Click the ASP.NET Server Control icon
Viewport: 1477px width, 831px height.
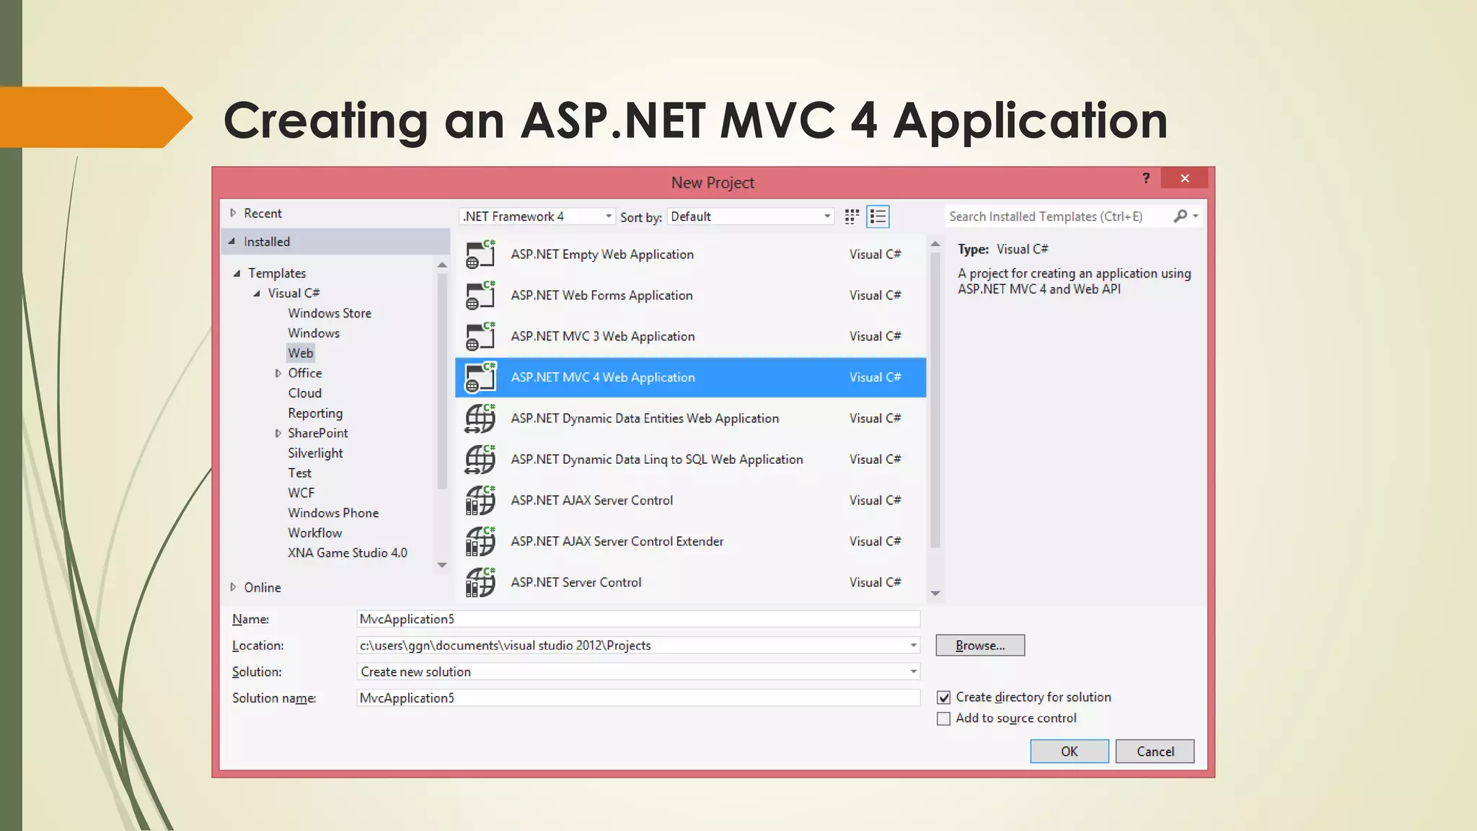(x=480, y=582)
